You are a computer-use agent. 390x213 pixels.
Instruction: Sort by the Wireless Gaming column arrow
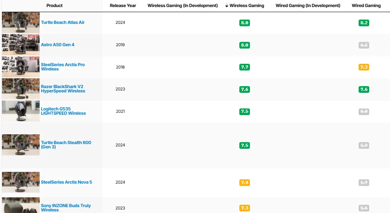227,5
